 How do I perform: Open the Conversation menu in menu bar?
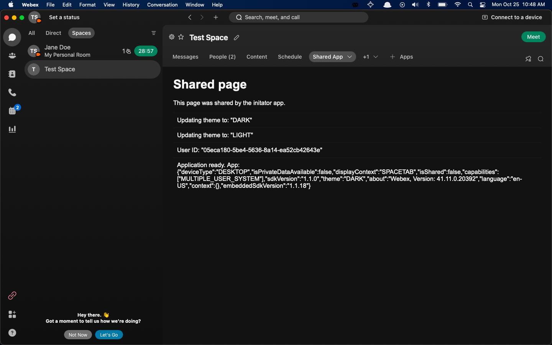click(x=162, y=5)
